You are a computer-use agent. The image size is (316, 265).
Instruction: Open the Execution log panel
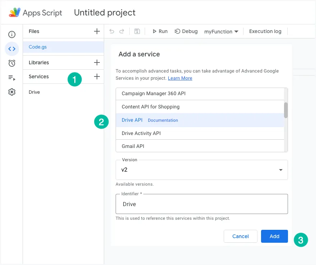click(265, 31)
